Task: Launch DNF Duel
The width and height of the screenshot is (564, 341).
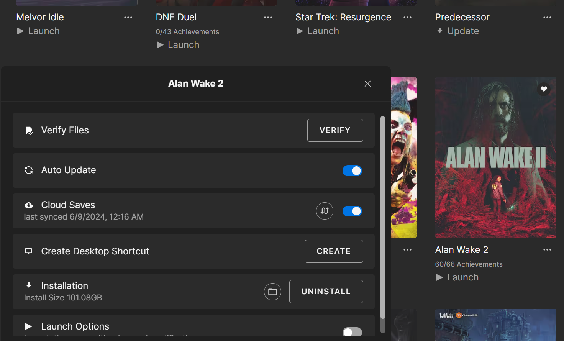Action: point(178,45)
